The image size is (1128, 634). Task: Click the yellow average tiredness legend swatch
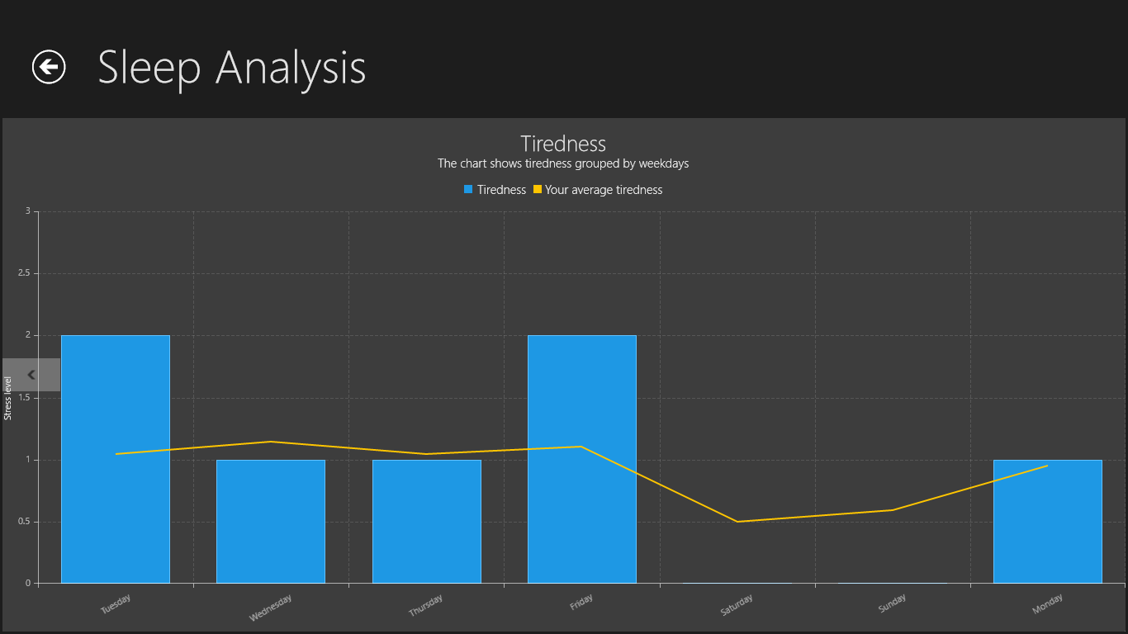click(x=537, y=190)
